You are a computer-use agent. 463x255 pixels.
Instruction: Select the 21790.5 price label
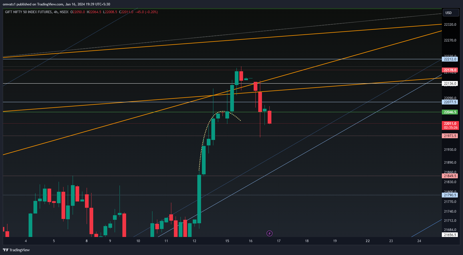click(450, 195)
